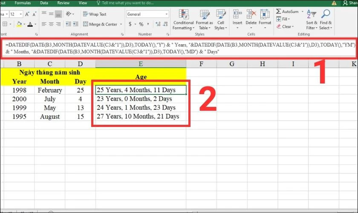Open the font size dropdown showing 12

[20, 14]
